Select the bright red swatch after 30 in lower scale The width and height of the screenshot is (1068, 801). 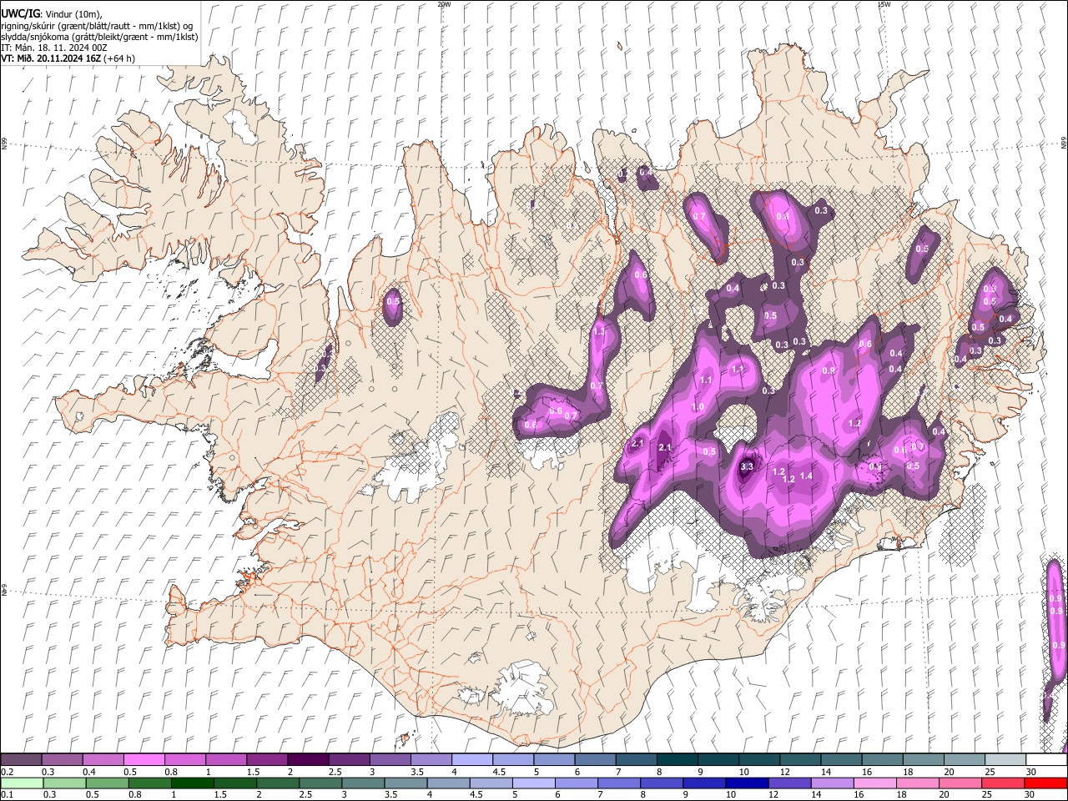tap(1045, 783)
